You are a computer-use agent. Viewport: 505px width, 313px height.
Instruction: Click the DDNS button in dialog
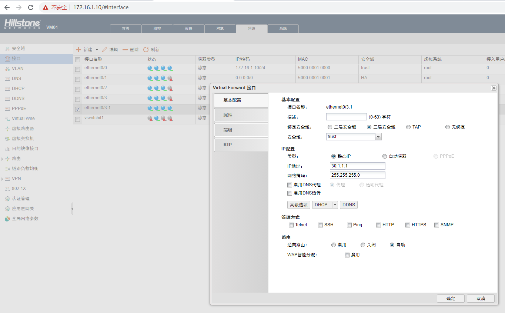[349, 205]
